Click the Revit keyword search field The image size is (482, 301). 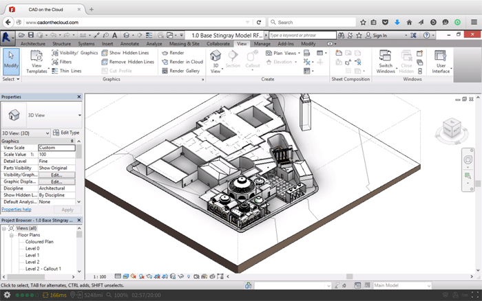[302, 35]
